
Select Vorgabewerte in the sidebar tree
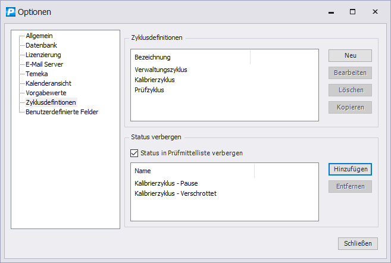(46, 93)
